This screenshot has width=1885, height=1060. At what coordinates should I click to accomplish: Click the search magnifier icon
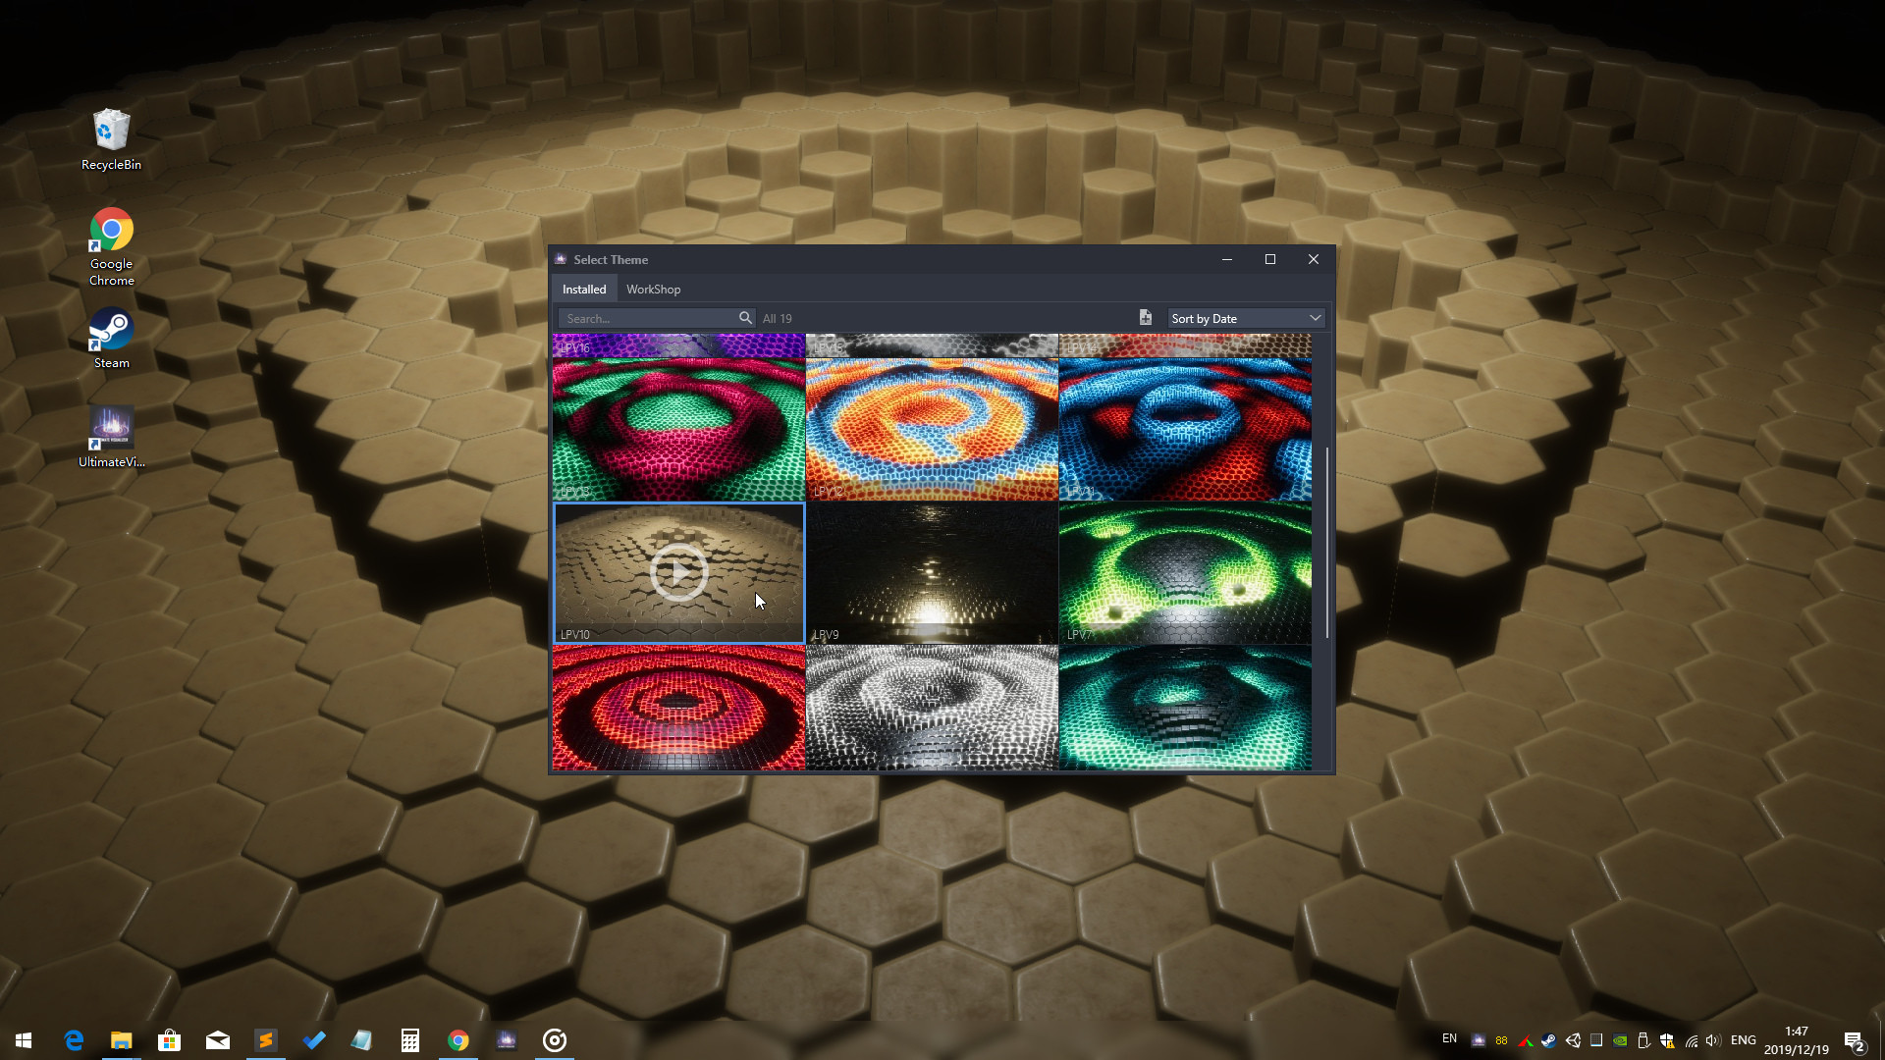pyautogui.click(x=746, y=318)
